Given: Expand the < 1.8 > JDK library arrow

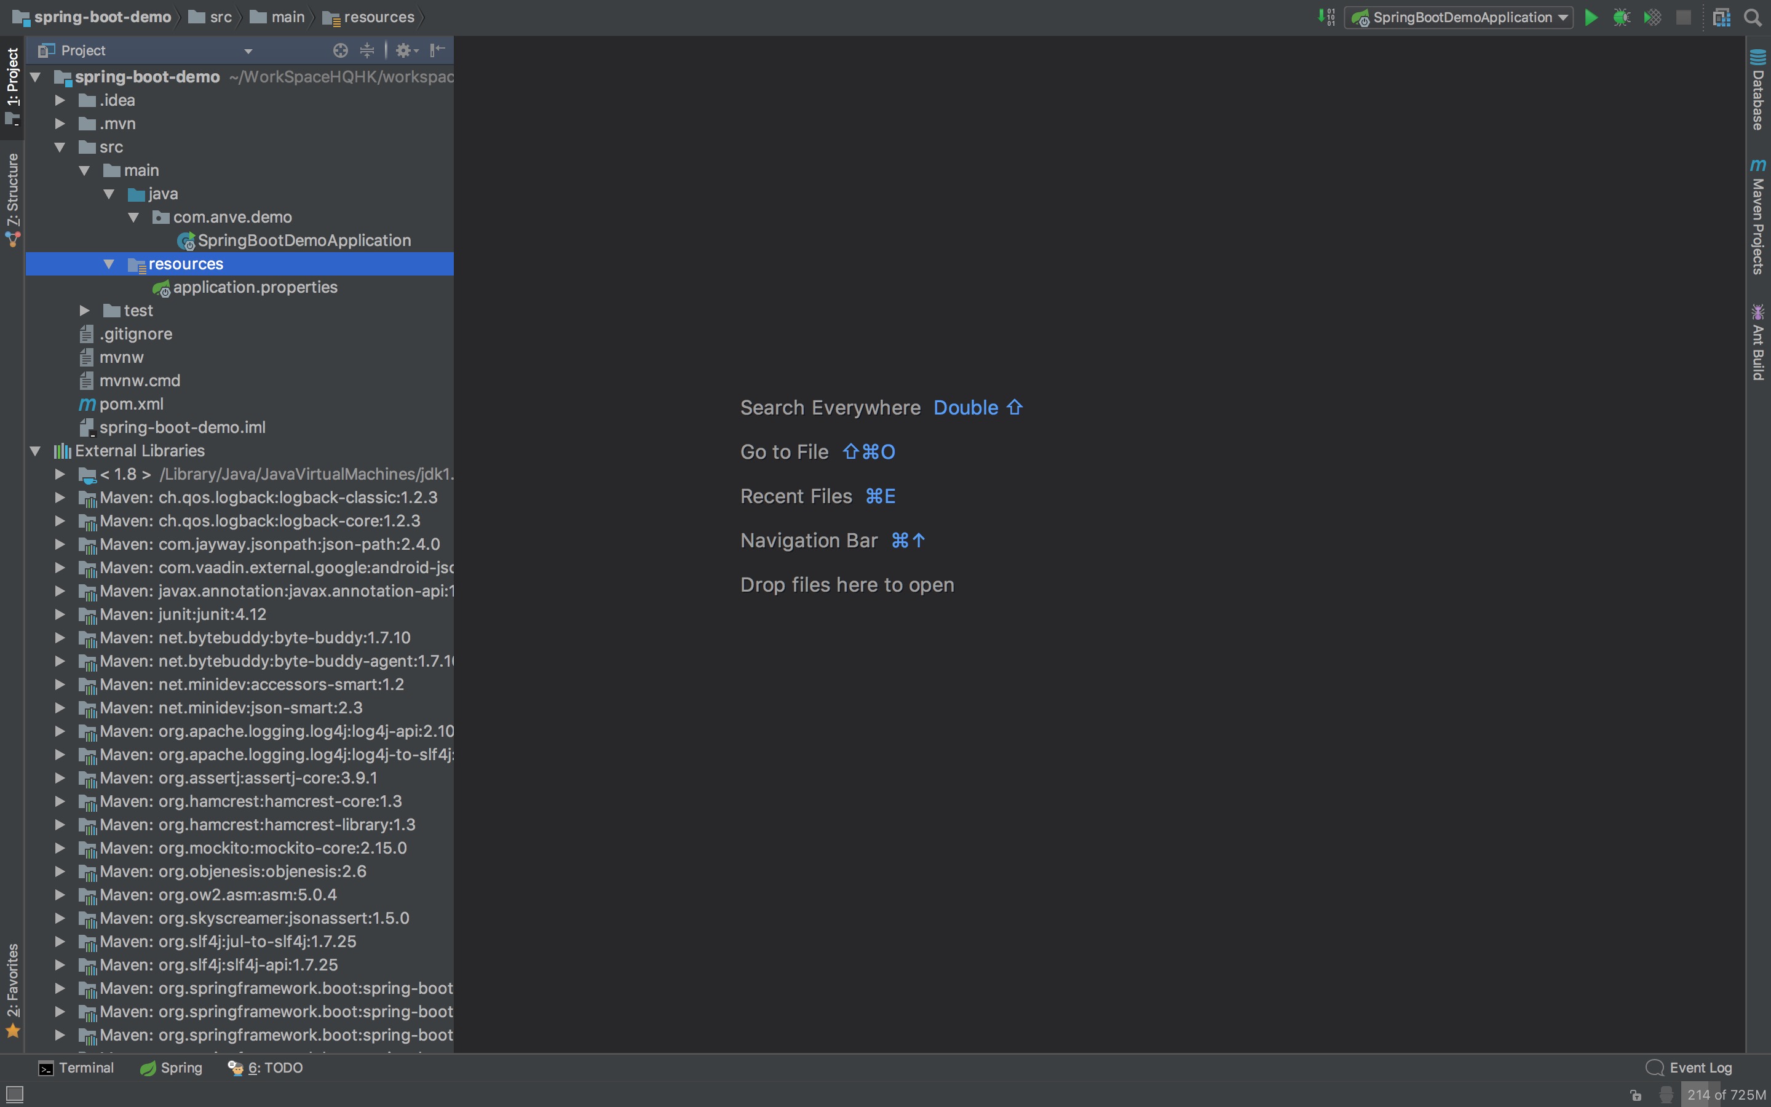Looking at the screenshot, I should [60, 474].
